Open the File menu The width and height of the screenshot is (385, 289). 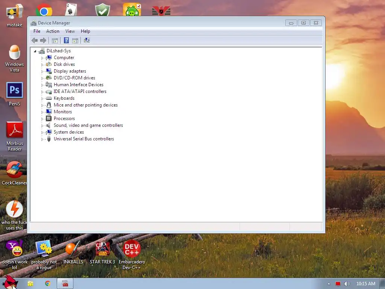pyautogui.click(x=37, y=31)
